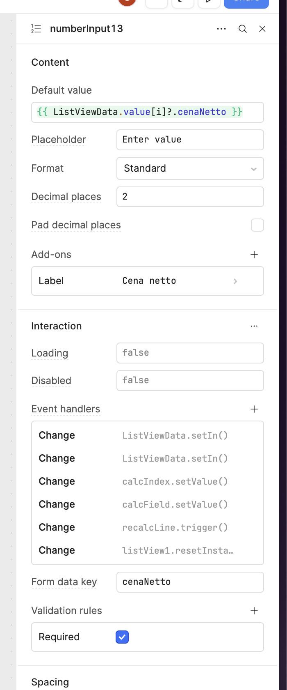Image resolution: width=287 pixels, height=690 pixels.
Task: Add a new add-on with plus icon
Action: tap(254, 255)
